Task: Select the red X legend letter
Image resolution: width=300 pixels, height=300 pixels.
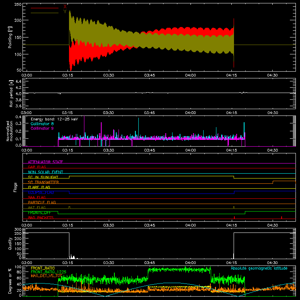Action: [65, 7]
